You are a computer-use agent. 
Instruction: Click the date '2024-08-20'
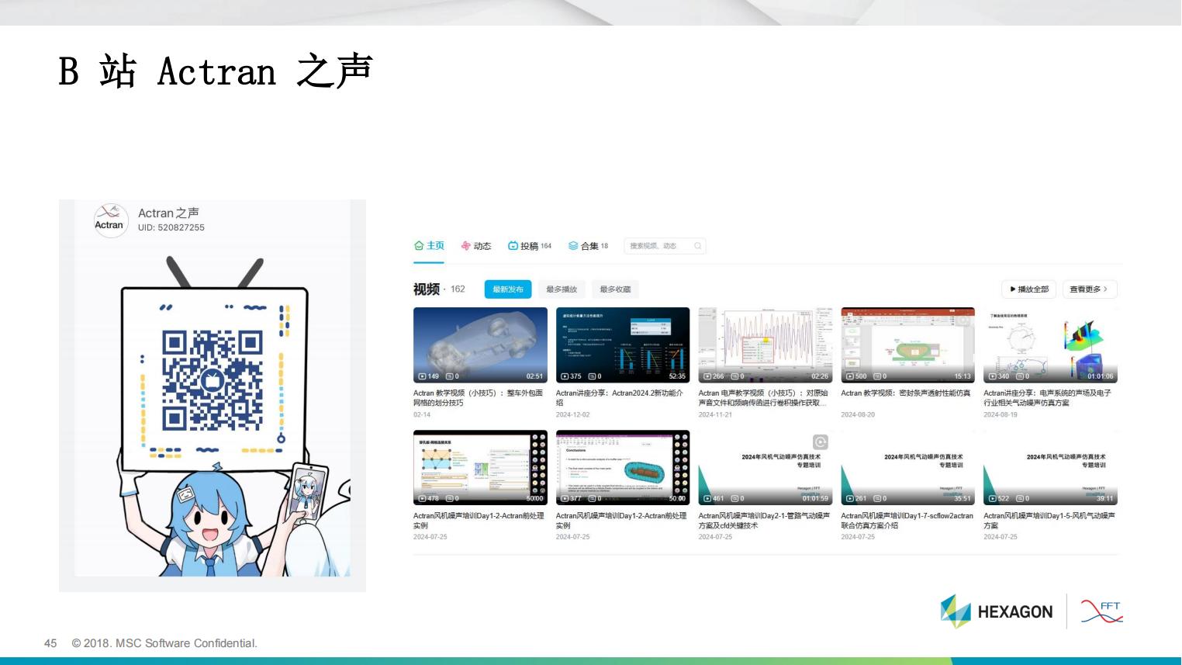tap(859, 414)
